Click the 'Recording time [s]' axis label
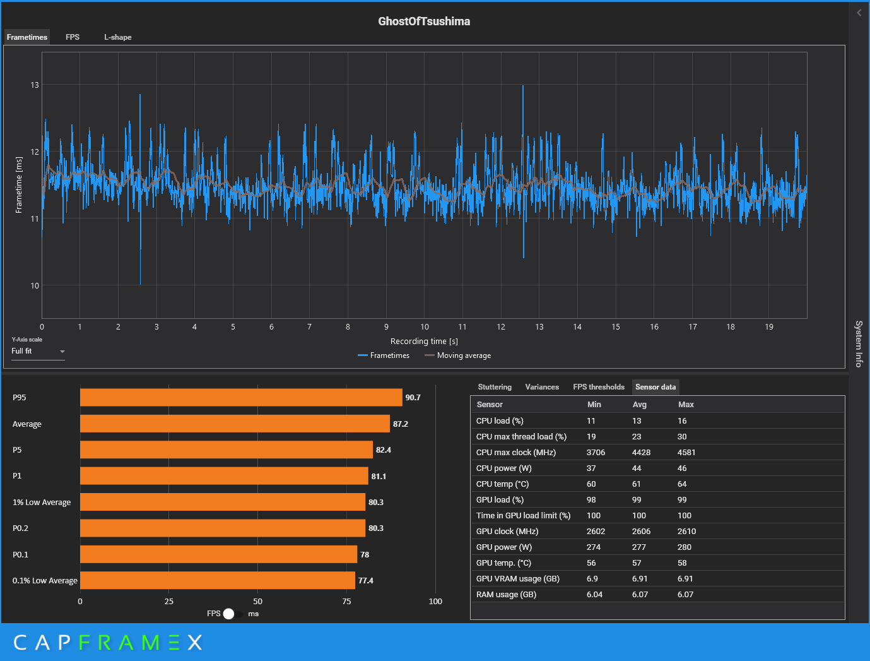The height and width of the screenshot is (661, 870). (424, 342)
